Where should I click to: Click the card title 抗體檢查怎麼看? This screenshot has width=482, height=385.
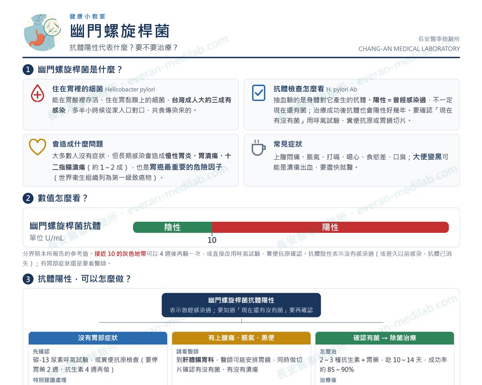(x=299, y=89)
